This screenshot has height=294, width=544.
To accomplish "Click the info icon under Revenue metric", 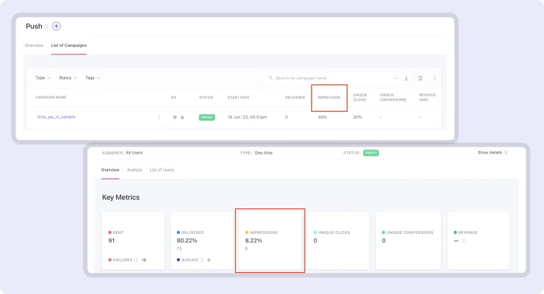I will pyautogui.click(x=464, y=241).
